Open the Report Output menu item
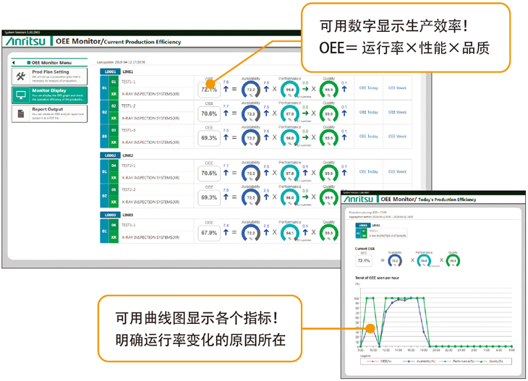The image size is (528, 381). coord(49,114)
